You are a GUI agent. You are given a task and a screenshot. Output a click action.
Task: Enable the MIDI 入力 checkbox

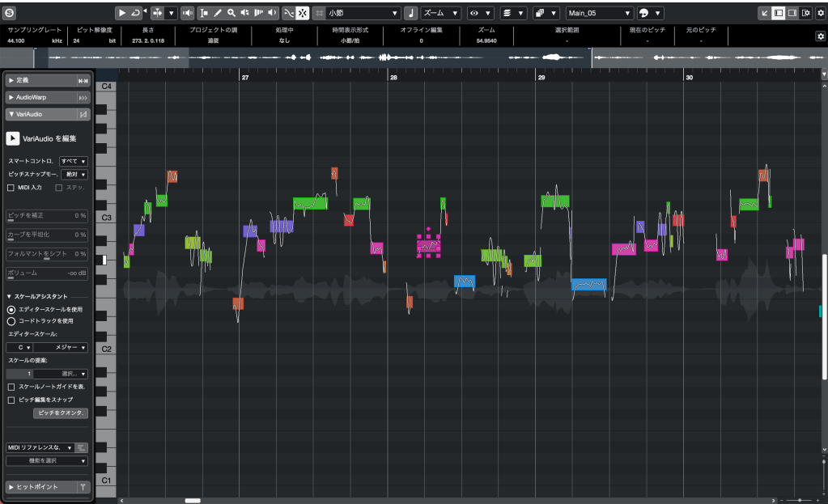pyautogui.click(x=11, y=188)
